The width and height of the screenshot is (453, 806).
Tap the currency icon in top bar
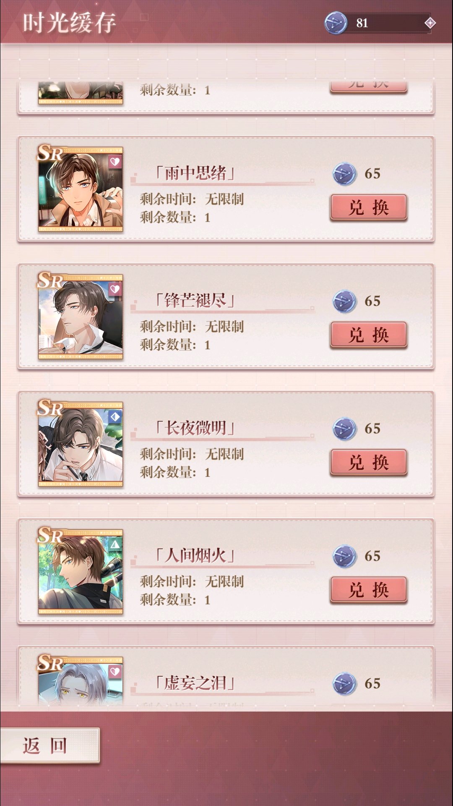(336, 23)
